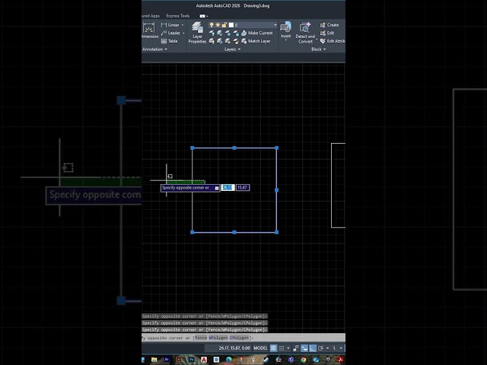
Task: Choose WPolygon option in command line
Action: tap(218, 338)
